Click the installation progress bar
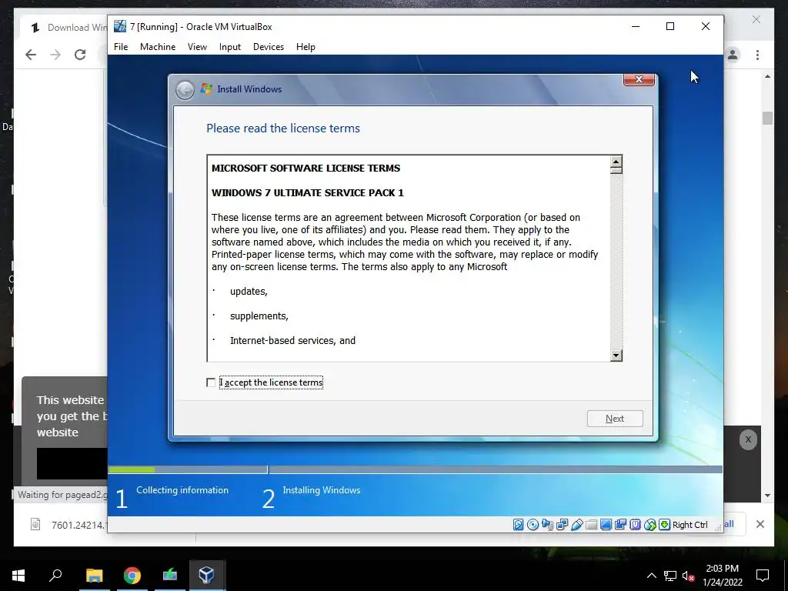Screen dimensions: 788x591 click(415, 469)
